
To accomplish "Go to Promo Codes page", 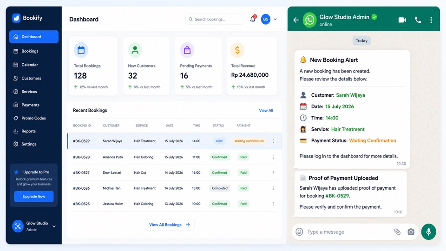I will tap(34, 118).
